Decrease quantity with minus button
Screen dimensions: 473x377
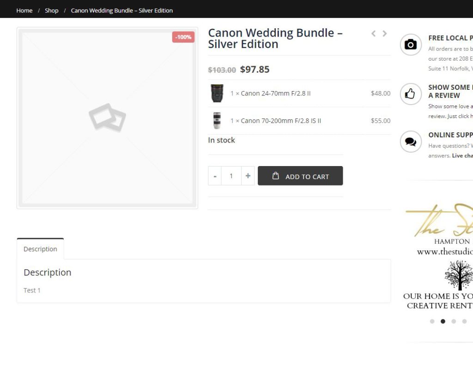coord(215,176)
